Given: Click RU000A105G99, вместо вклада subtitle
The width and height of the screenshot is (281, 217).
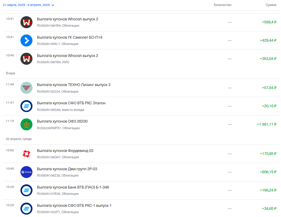Looking at the screenshot, I should [x=60, y=110].
